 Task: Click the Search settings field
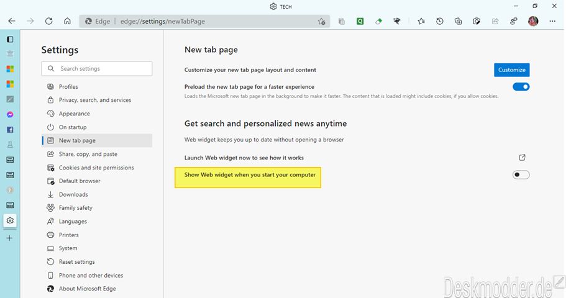click(97, 68)
